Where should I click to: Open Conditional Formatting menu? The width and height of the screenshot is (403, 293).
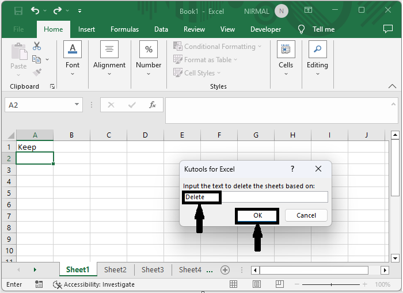pos(218,47)
